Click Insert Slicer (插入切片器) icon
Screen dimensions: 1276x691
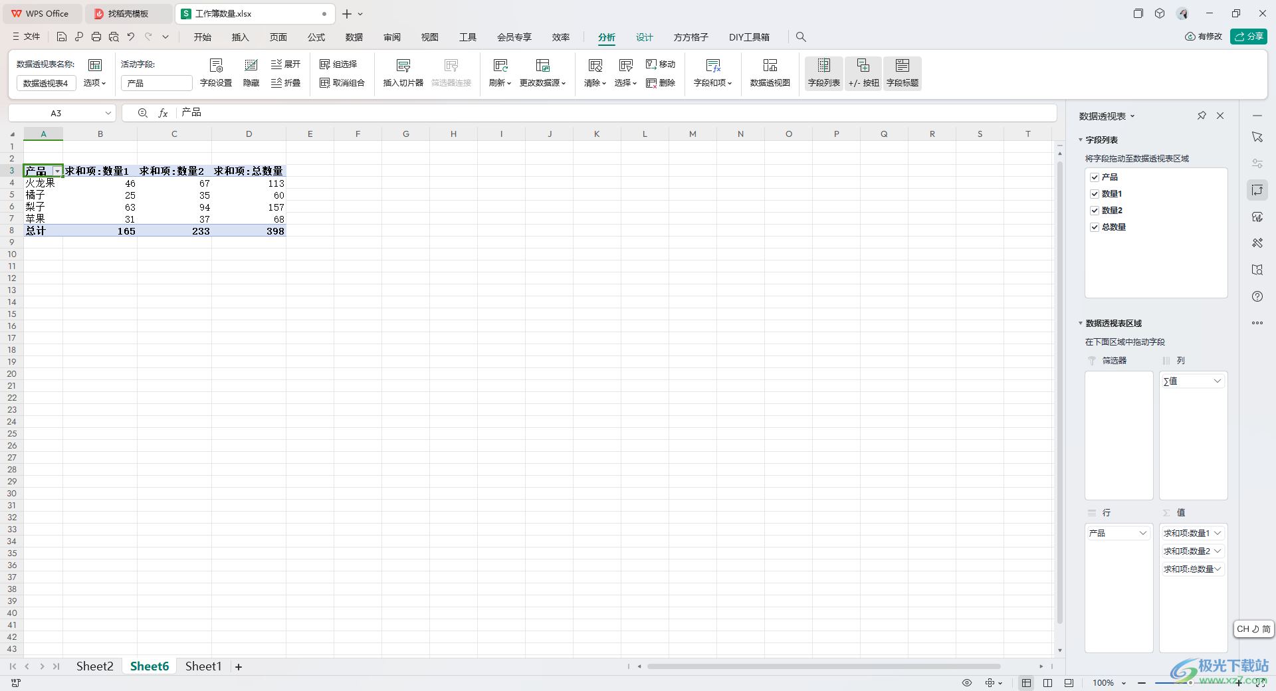click(403, 72)
